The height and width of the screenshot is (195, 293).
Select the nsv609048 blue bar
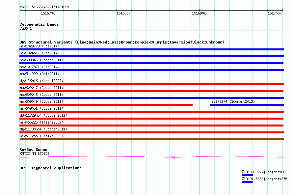151,98
